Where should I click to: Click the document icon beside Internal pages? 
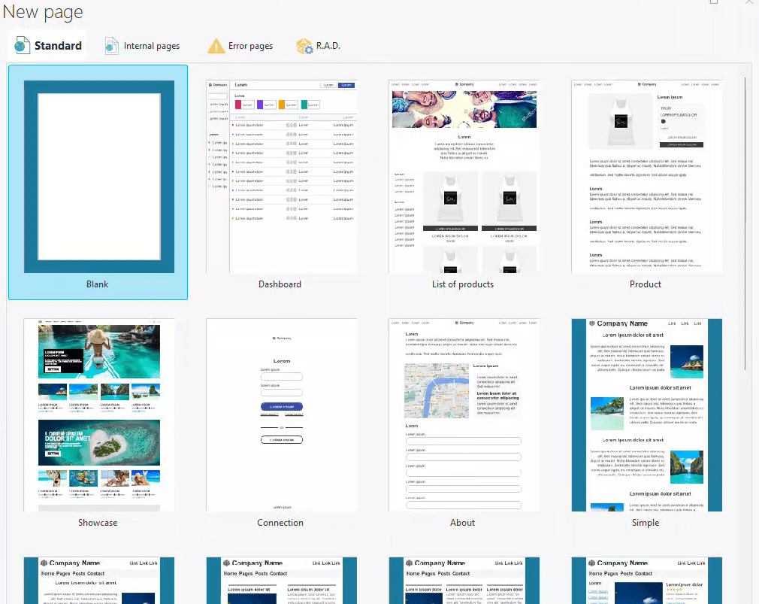112,46
